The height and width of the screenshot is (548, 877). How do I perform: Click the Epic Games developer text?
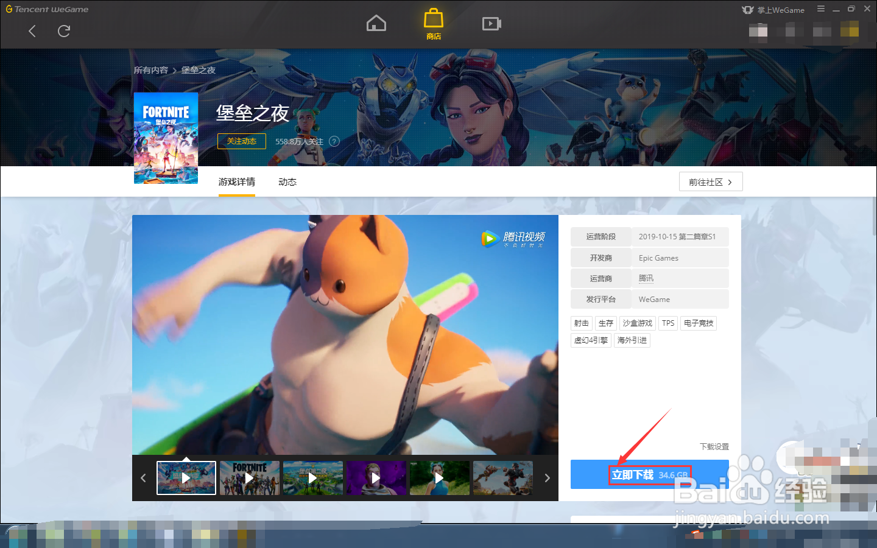pos(658,258)
